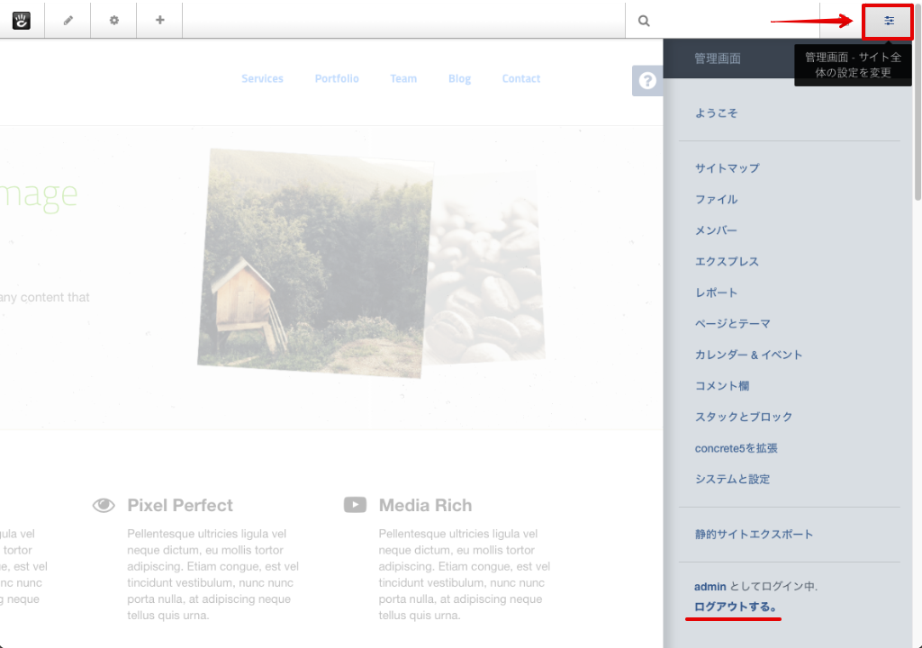The width and height of the screenshot is (922, 648).
Task: Click 静的サイトエクスポート link
Action: (x=754, y=535)
